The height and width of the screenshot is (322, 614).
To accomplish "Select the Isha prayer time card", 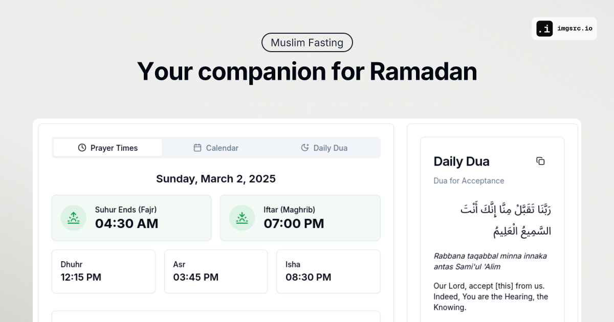I will [328, 271].
